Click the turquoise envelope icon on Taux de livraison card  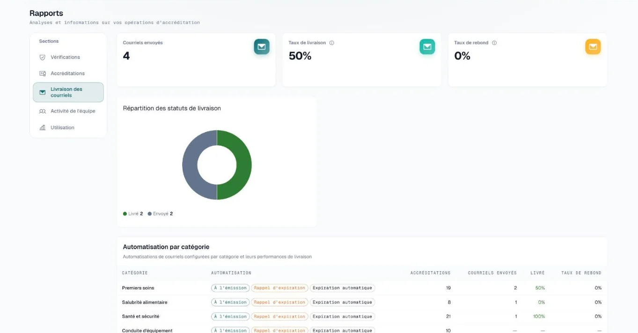427,47
